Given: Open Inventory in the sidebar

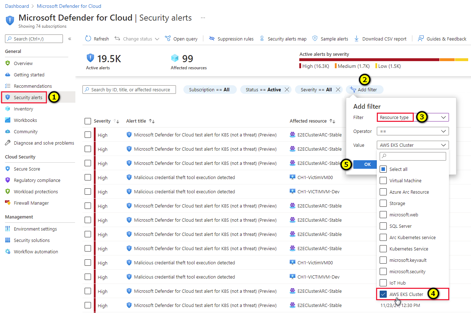Looking at the screenshot, I should 23,109.
